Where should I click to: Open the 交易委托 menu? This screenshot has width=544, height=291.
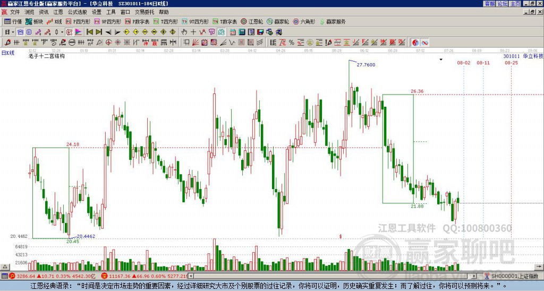[x=144, y=12]
